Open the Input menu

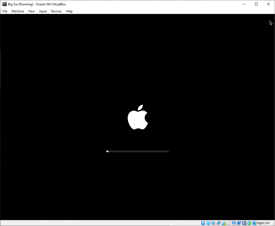43,11
